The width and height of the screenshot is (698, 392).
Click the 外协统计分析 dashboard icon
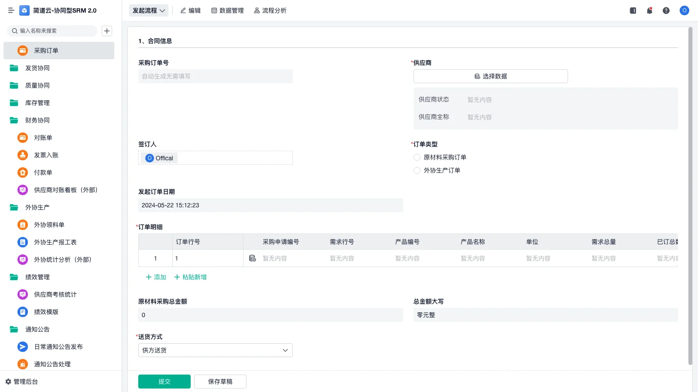(23, 260)
